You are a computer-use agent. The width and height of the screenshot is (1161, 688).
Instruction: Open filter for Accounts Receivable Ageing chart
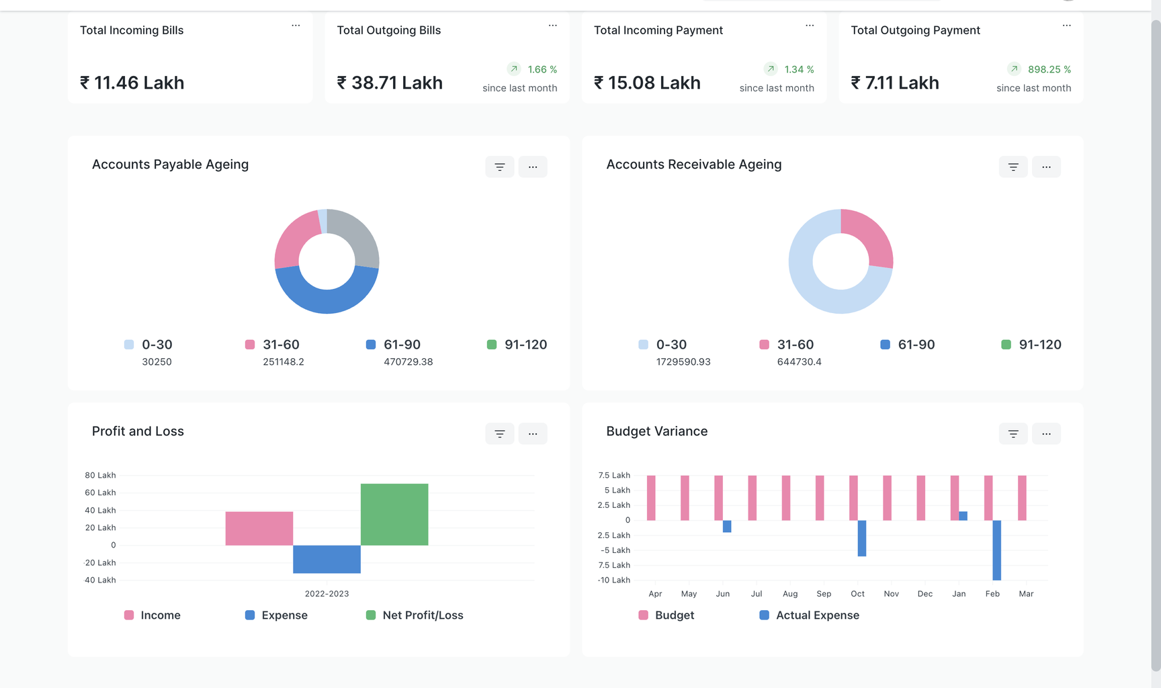[1013, 167]
